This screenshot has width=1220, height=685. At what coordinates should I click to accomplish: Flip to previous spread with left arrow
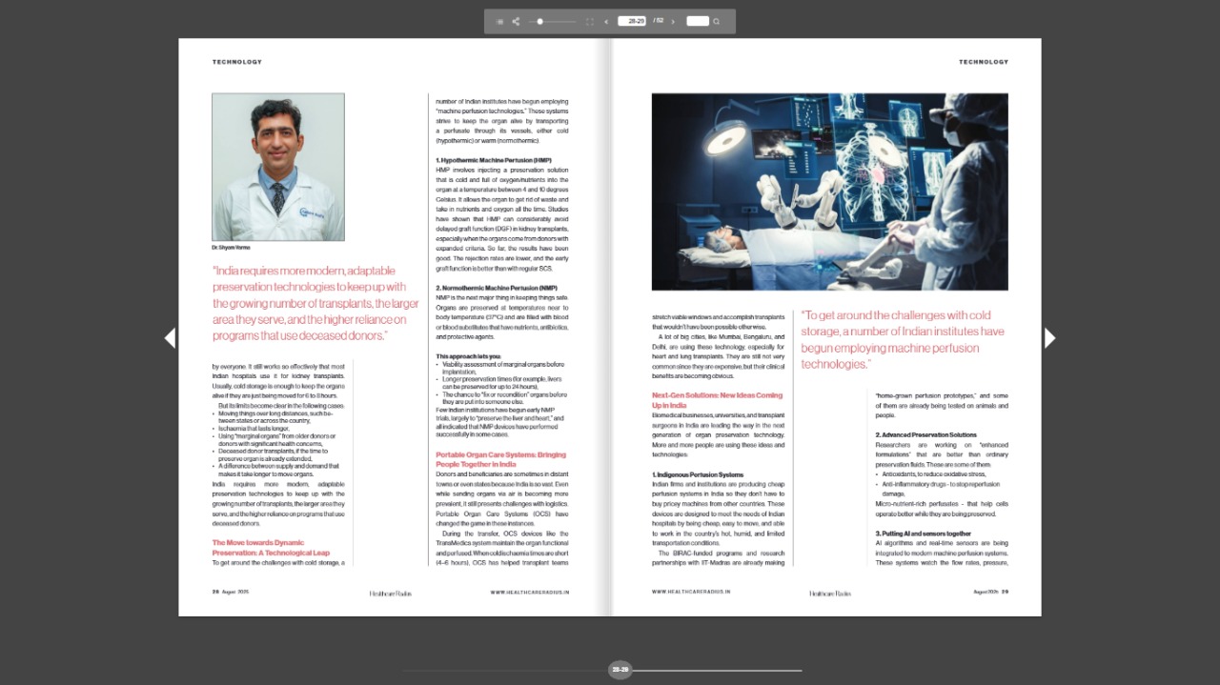(170, 337)
